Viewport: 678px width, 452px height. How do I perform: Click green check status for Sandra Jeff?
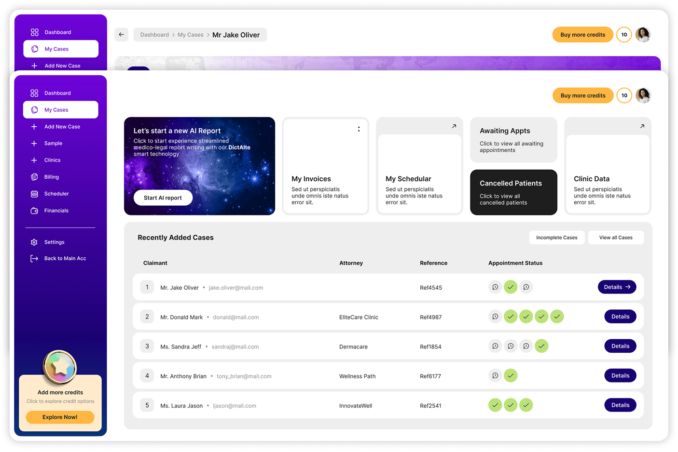(541, 346)
